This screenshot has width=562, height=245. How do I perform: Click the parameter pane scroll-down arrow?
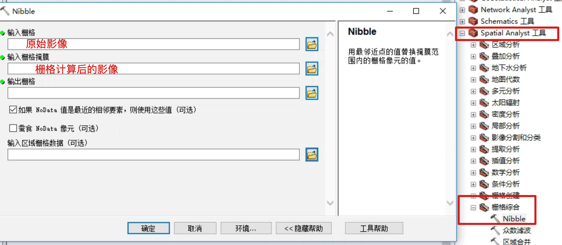[330, 203]
